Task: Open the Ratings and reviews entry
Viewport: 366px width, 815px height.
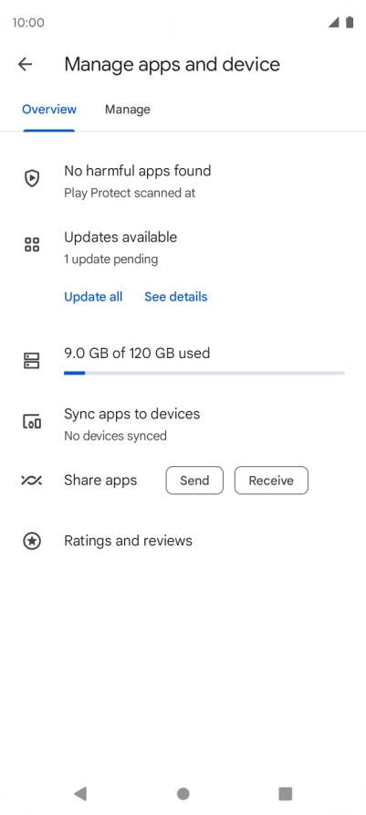Action: [x=183, y=541]
